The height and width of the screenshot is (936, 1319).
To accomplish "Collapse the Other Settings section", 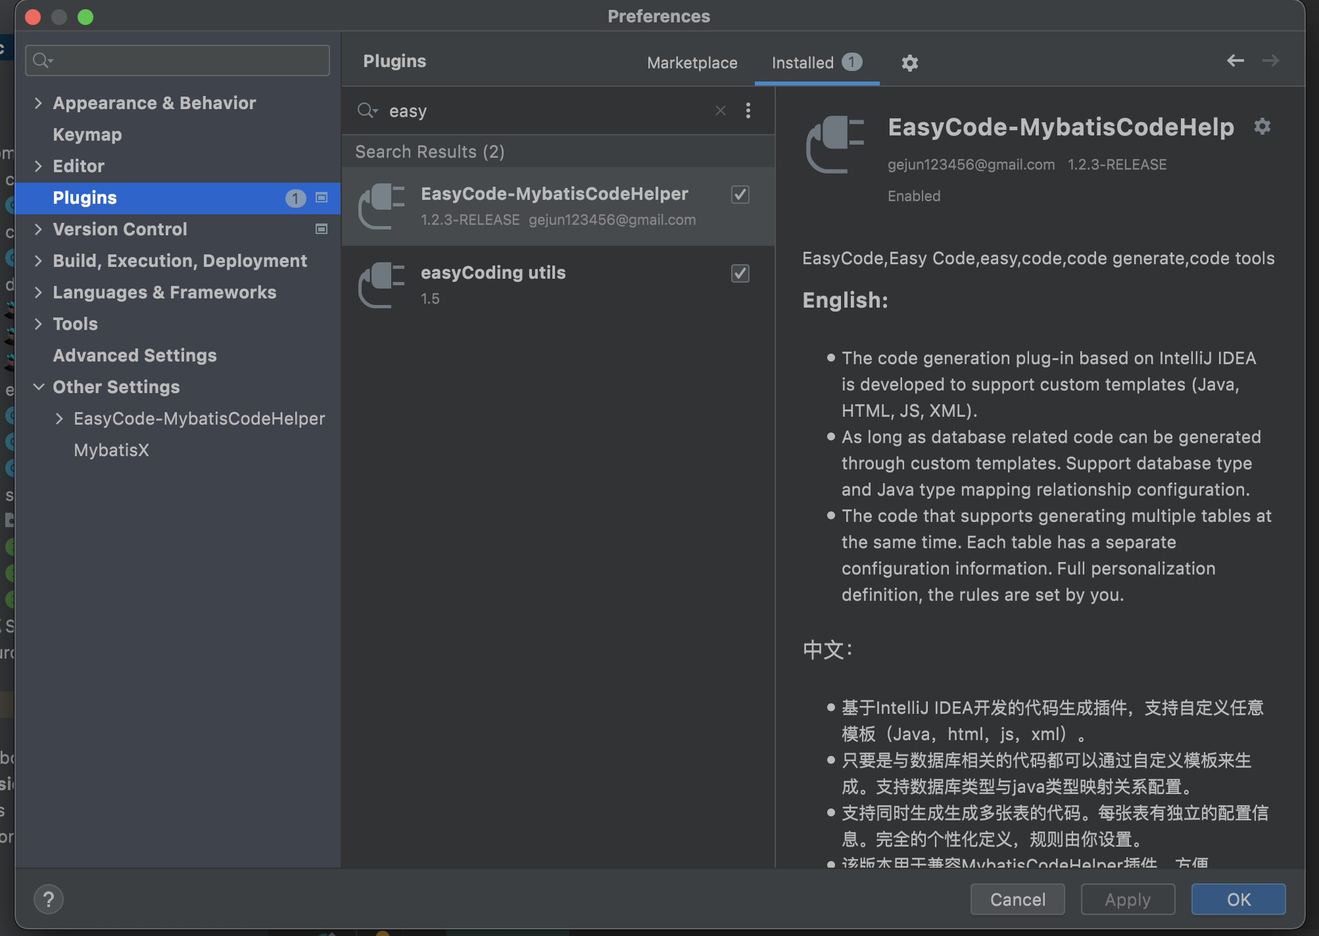I will 38,387.
